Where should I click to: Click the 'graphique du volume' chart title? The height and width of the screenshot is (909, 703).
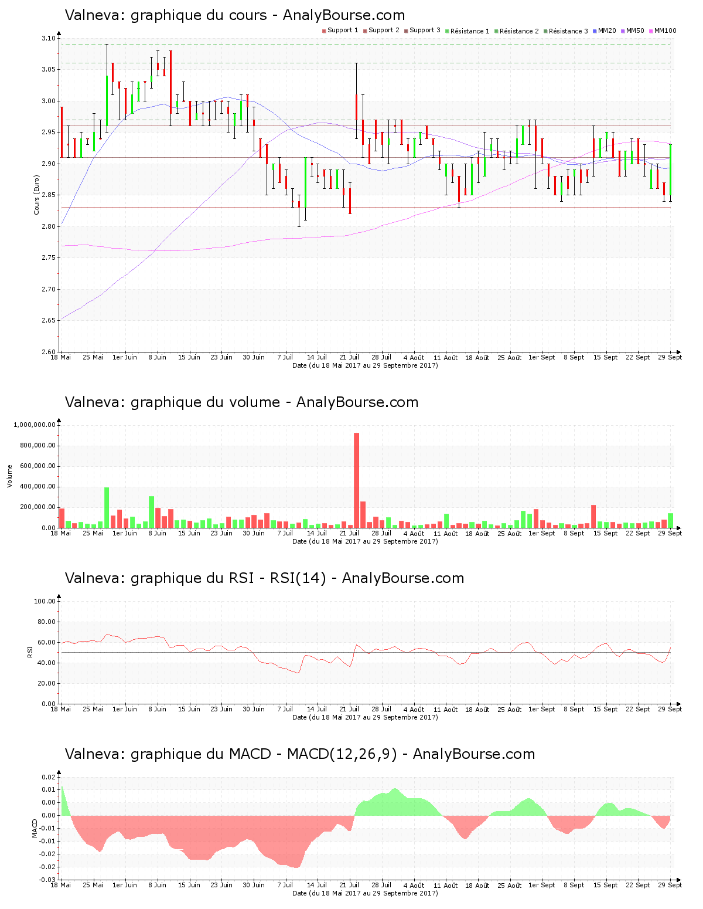click(x=241, y=402)
